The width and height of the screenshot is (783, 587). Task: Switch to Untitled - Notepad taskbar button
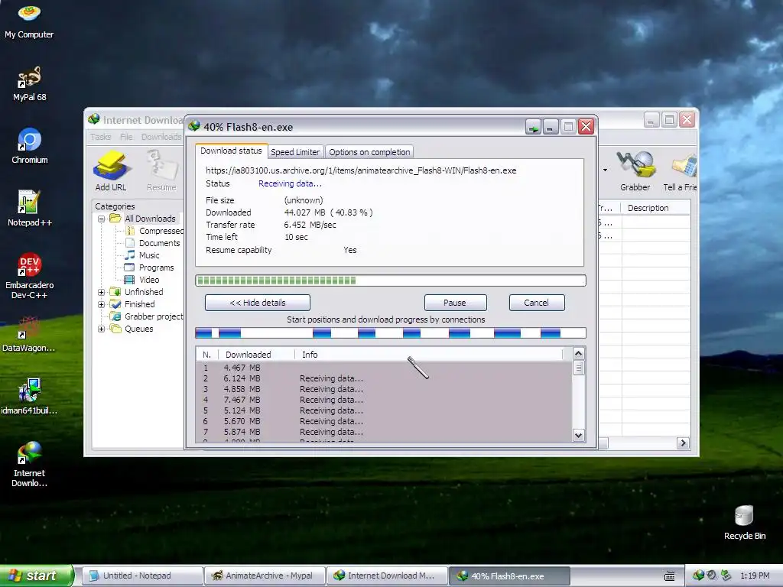click(x=141, y=576)
